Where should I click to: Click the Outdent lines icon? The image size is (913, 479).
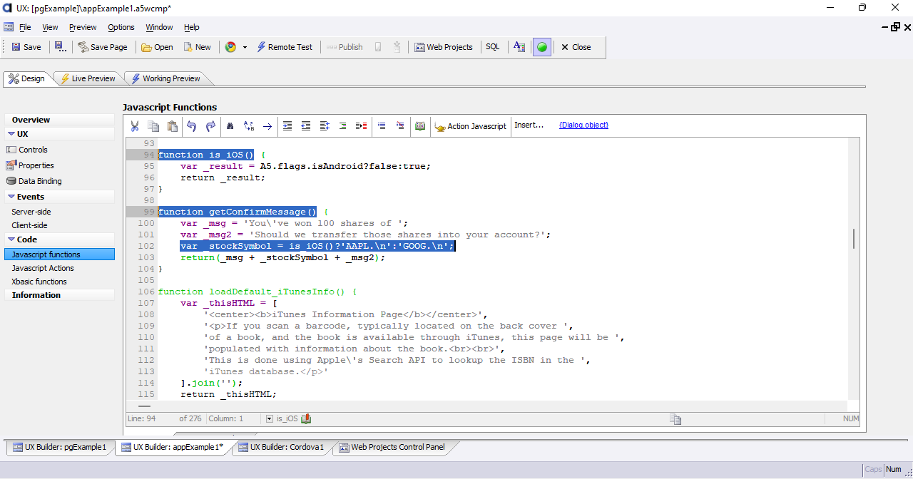pyautogui.click(x=306, y=125)
